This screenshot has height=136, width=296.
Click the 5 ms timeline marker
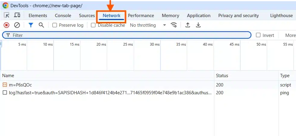22,44
